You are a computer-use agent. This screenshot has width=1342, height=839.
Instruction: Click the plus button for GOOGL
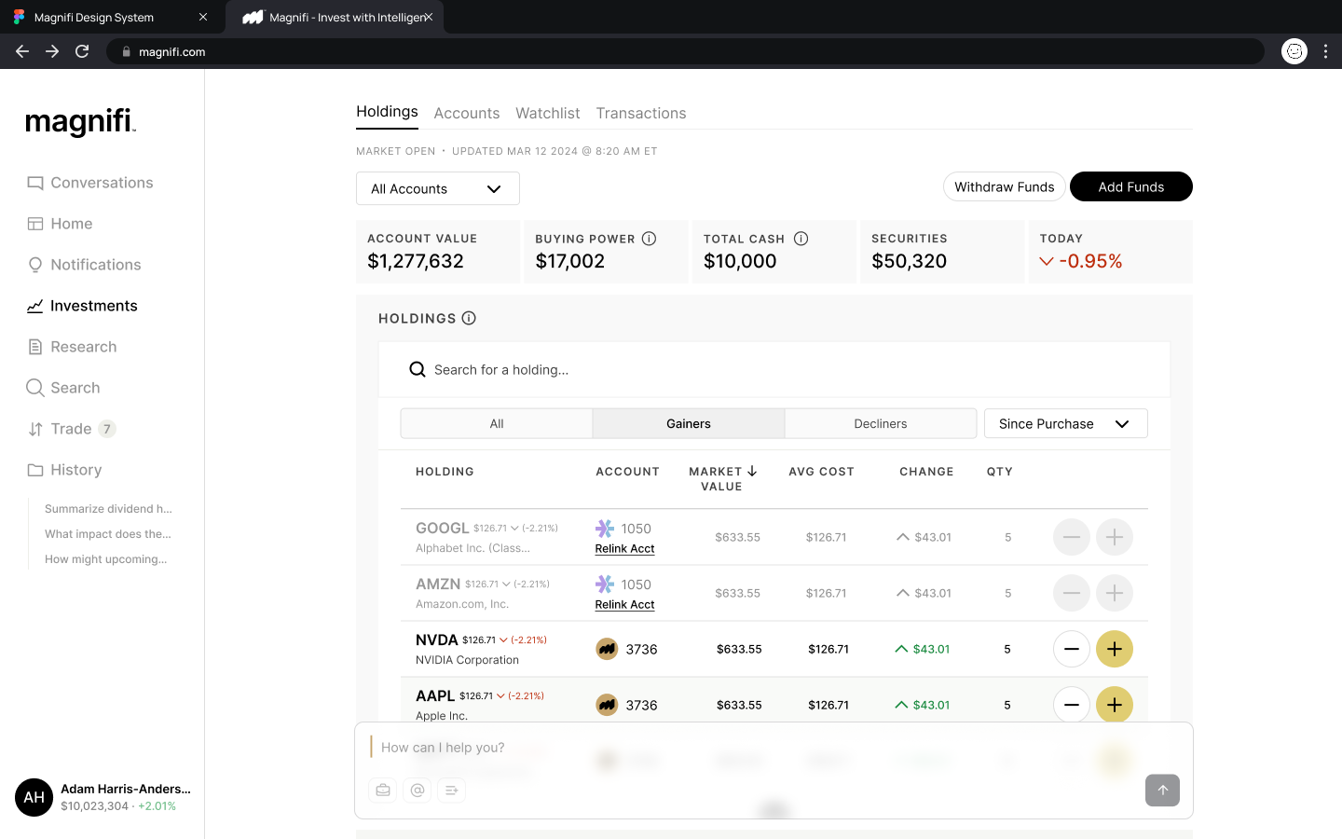click(1115, 537)
